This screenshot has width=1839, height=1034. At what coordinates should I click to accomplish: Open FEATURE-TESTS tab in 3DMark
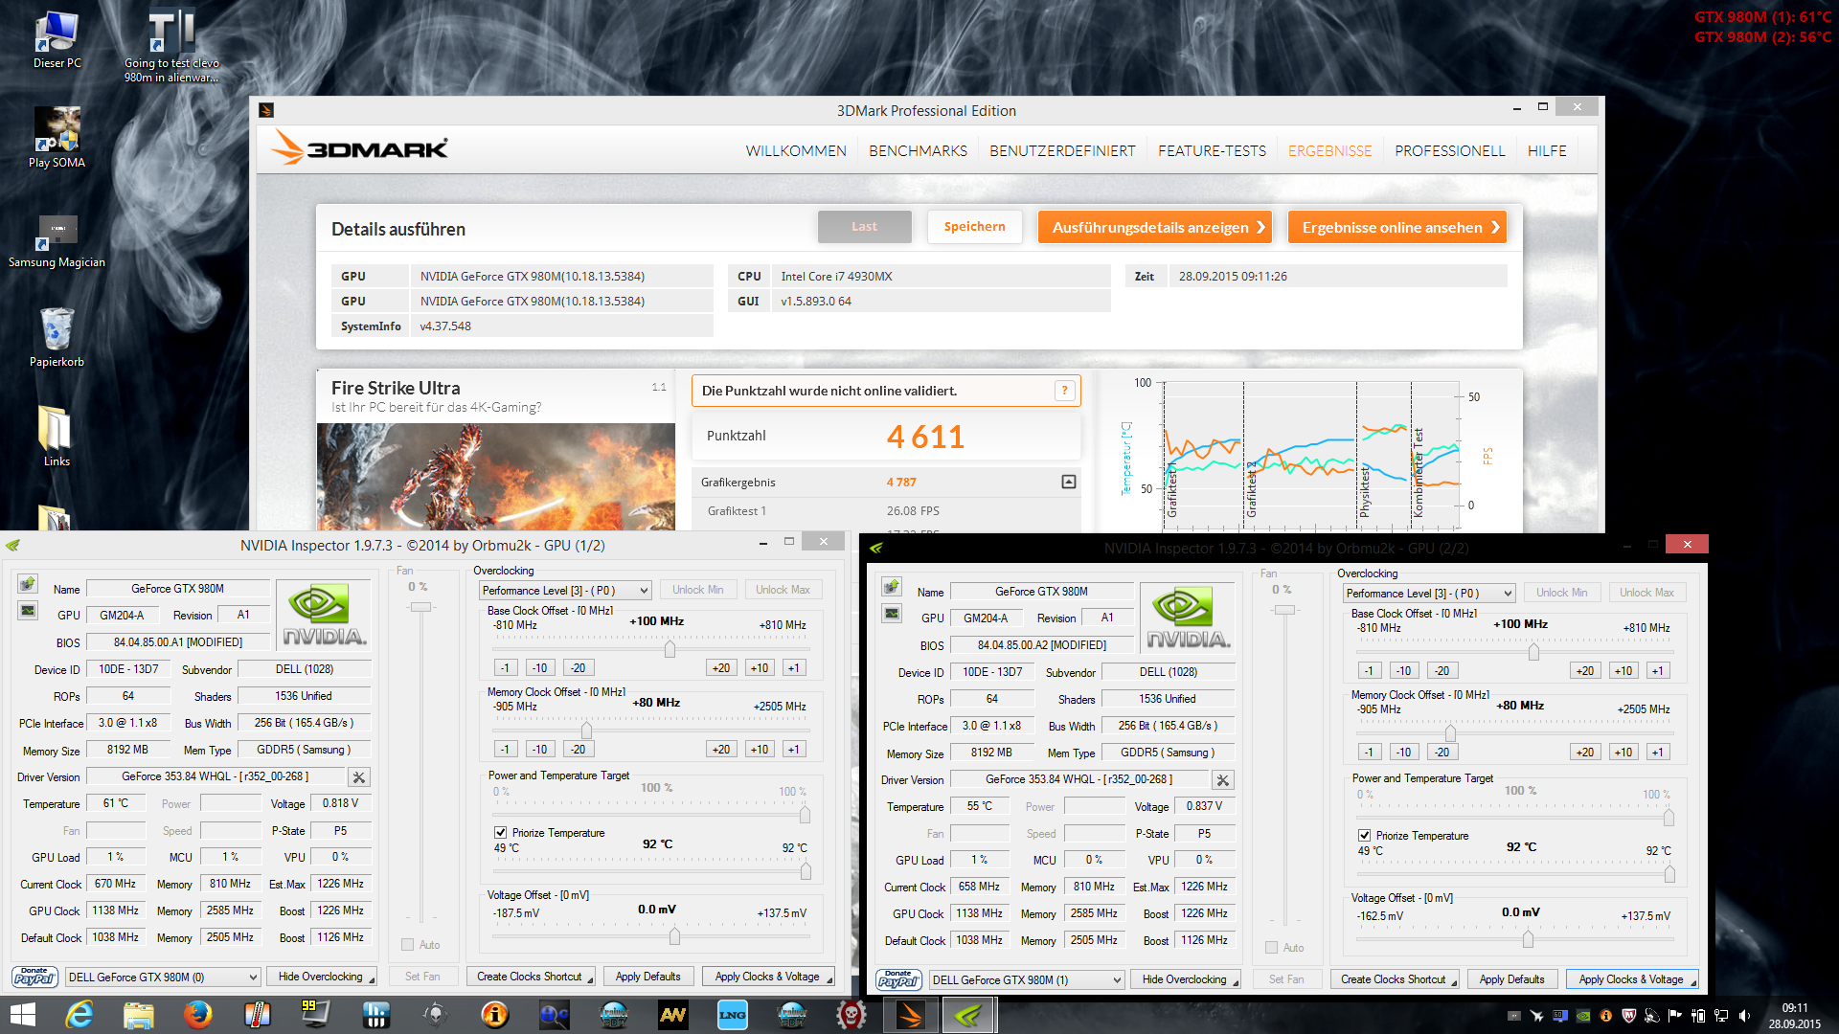[1212, 151]
